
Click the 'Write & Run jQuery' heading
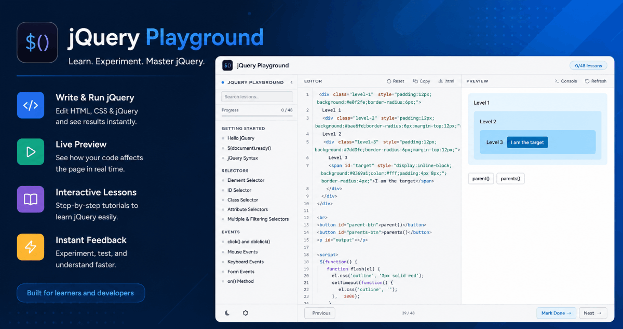pos(95,97)
